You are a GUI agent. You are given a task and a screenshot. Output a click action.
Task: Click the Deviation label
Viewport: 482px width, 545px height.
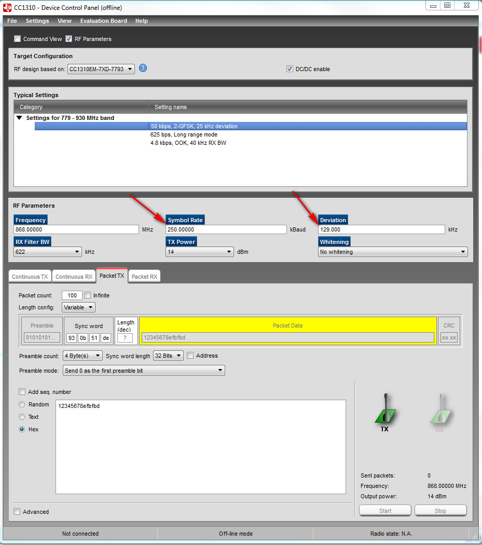click(333, 220)
